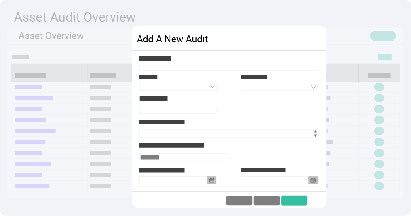This screenshot has width=411, height=216.
Task: Focus the search field above the asset table
Action: [57, 57]
